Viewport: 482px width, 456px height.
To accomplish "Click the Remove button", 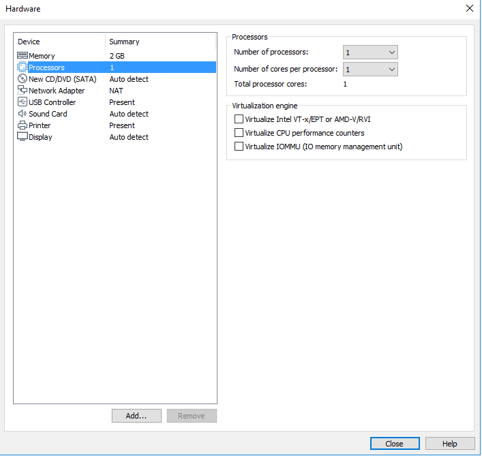I will pos(192,416).
